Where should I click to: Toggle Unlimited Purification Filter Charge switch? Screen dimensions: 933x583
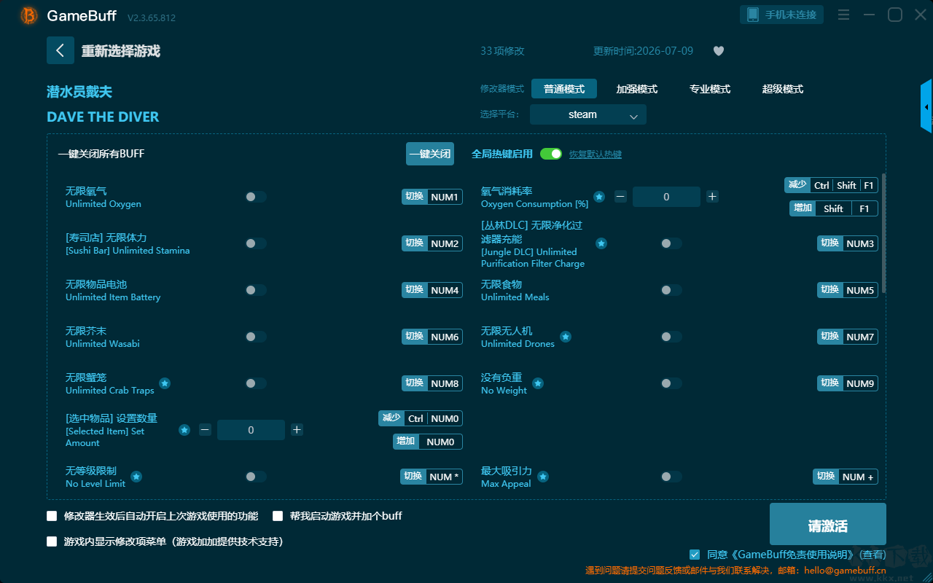coord(671,243)
